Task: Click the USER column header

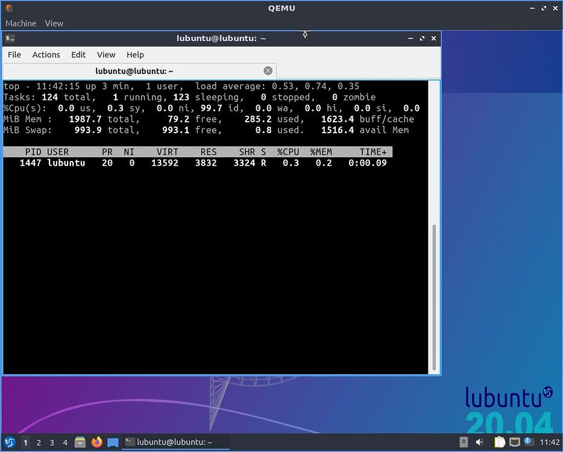Action: click(58, 152)
